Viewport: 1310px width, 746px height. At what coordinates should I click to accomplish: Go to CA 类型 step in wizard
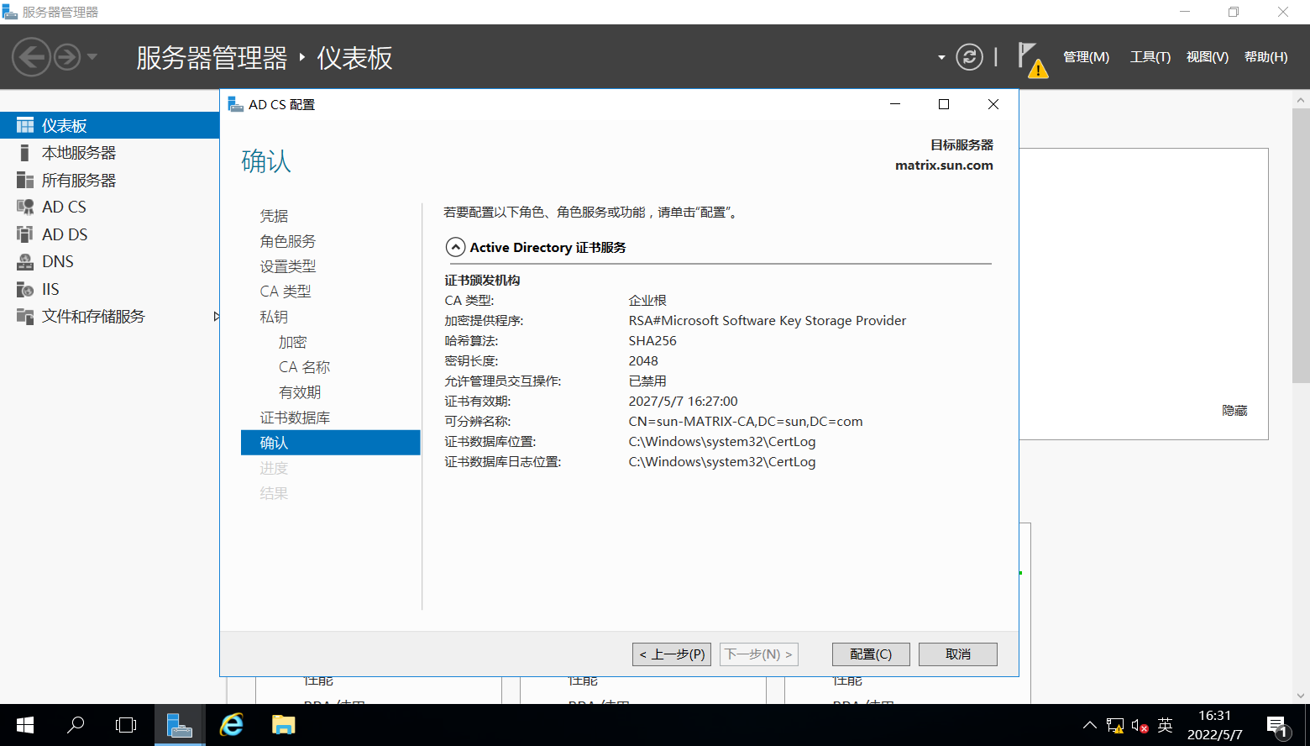tap(286, 292)
